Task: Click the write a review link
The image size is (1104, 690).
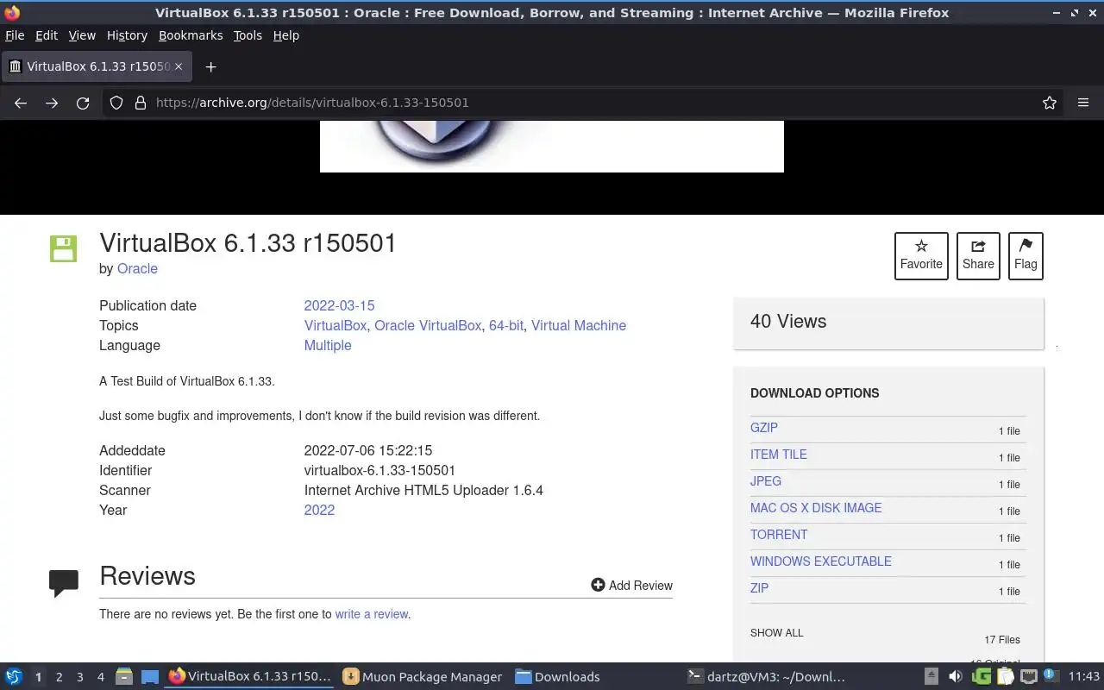Action: tap(372, 614)
